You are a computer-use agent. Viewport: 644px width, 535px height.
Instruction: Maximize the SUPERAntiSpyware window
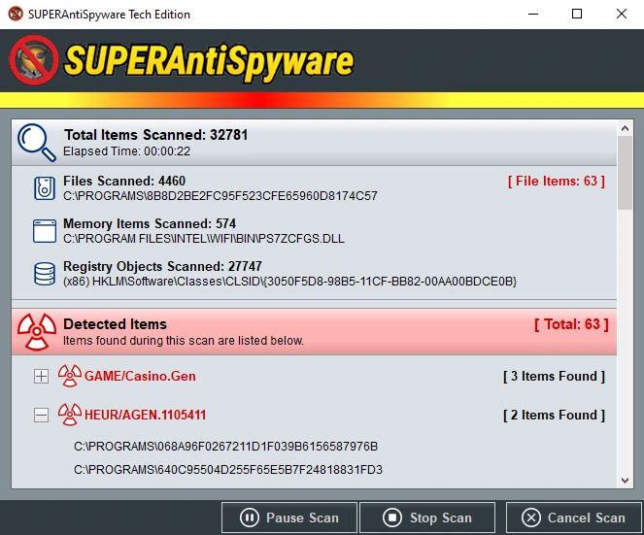point(577,14)
